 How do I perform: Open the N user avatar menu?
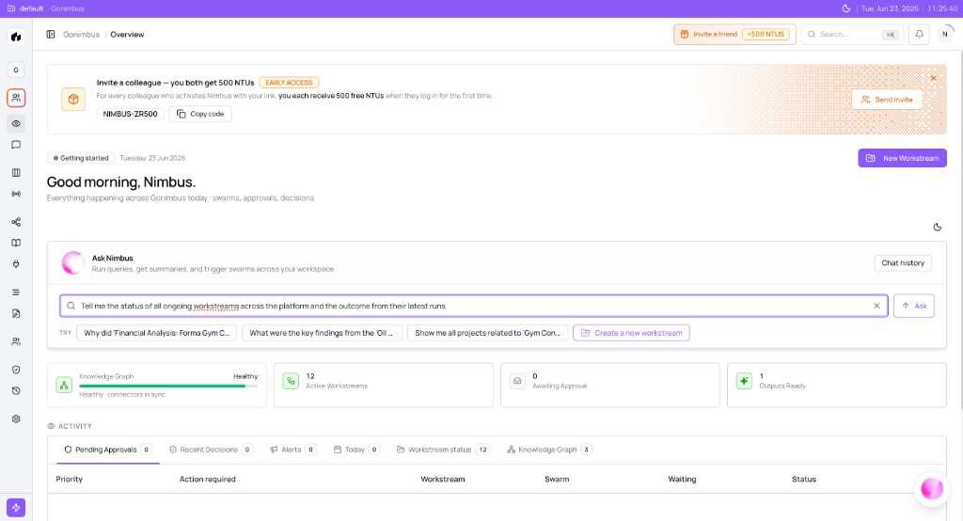coord(944,35)
